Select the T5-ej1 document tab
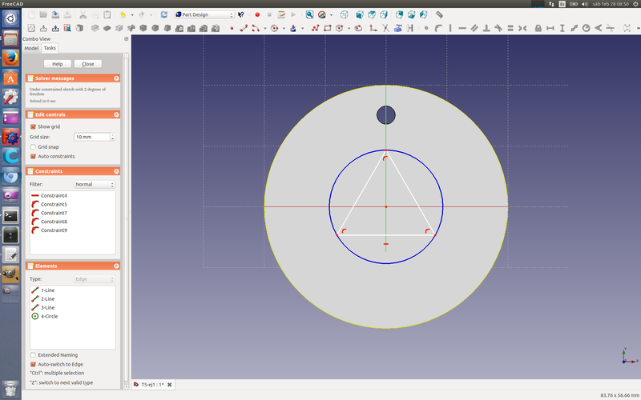The width and height of the screenshot is (641, 400). [152, 385]
